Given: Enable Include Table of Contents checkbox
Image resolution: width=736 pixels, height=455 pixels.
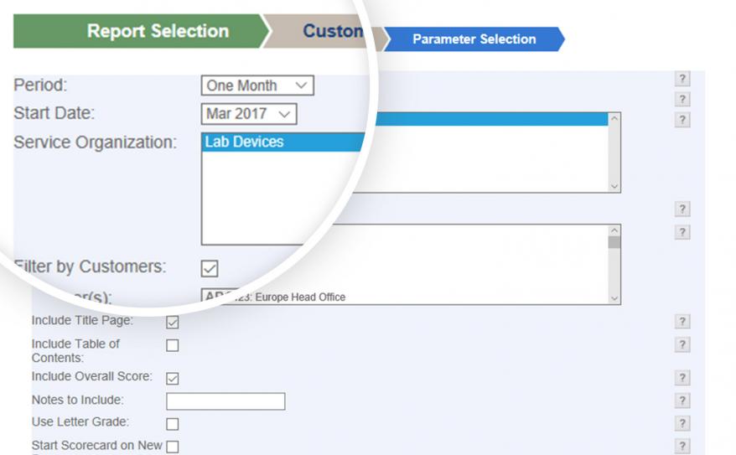Looking at the screenshot, I should (173, 346).
